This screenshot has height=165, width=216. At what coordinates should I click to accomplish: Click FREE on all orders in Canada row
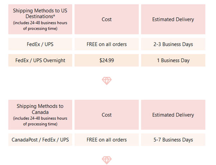coord(107,140)
